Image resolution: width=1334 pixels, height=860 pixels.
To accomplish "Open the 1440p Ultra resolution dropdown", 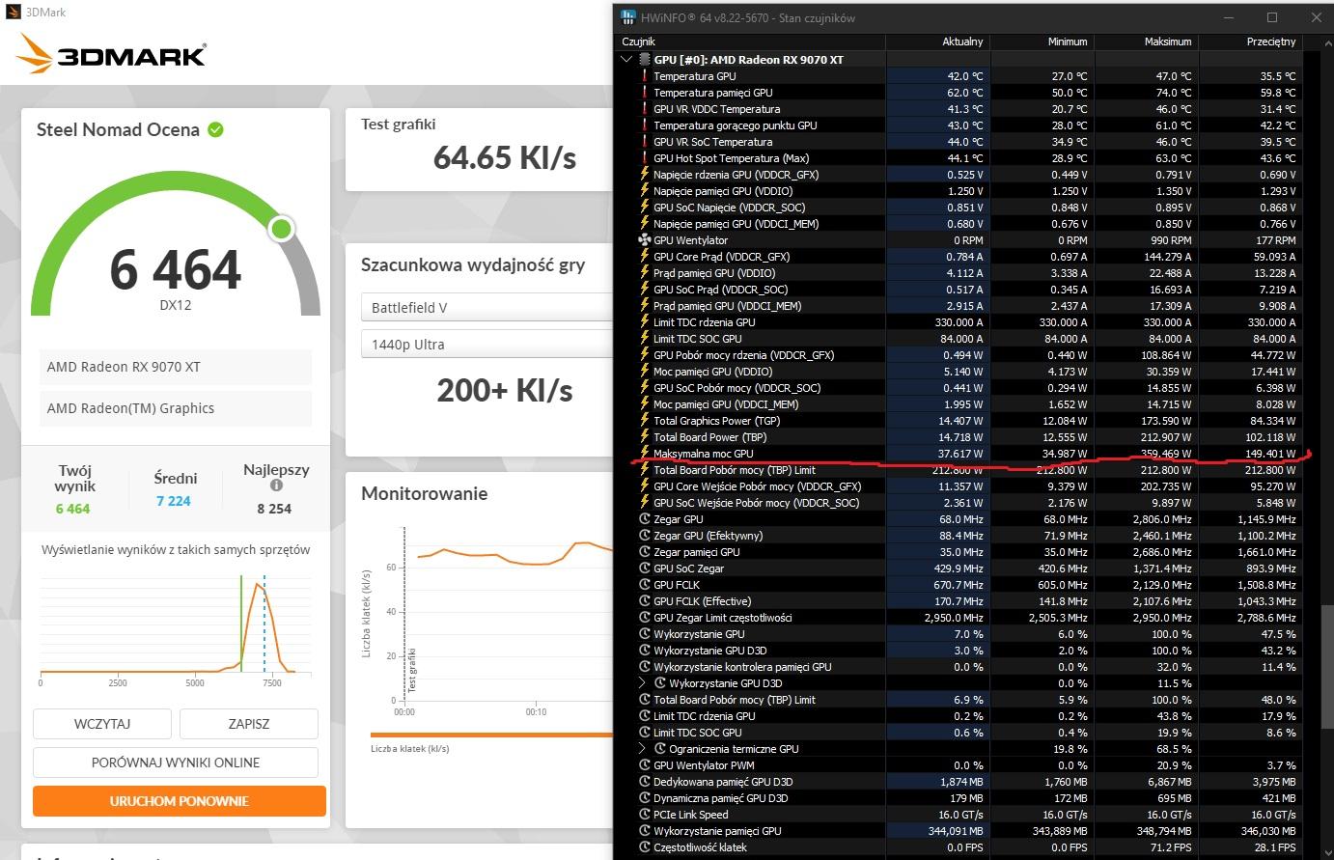I will coord(486,345).
